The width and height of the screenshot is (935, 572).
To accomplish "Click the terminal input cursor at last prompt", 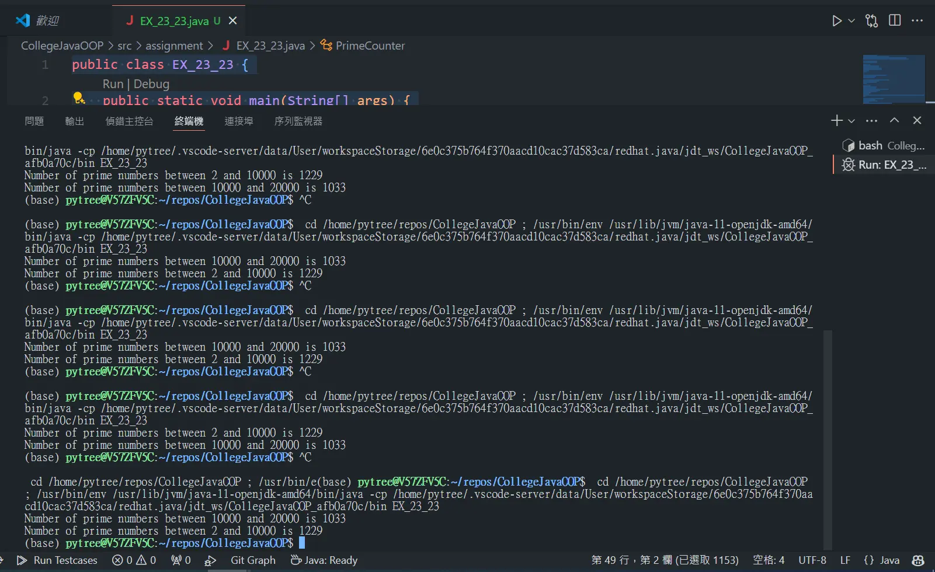I will tap(302, 543).
